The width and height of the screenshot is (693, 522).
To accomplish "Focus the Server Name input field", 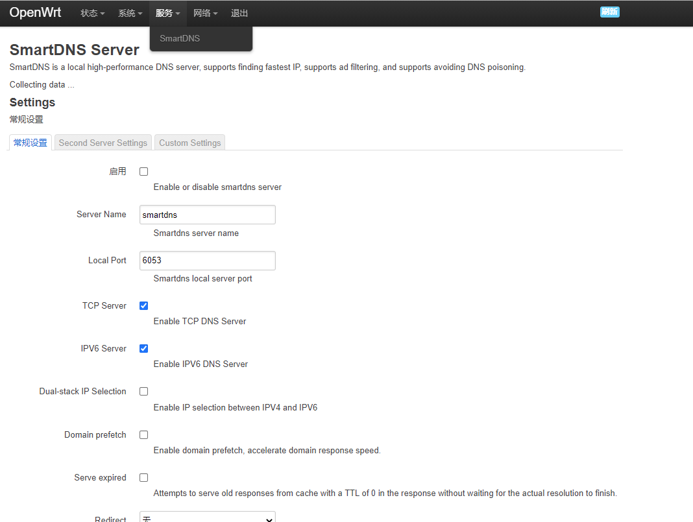I will (x=207, y=215).
